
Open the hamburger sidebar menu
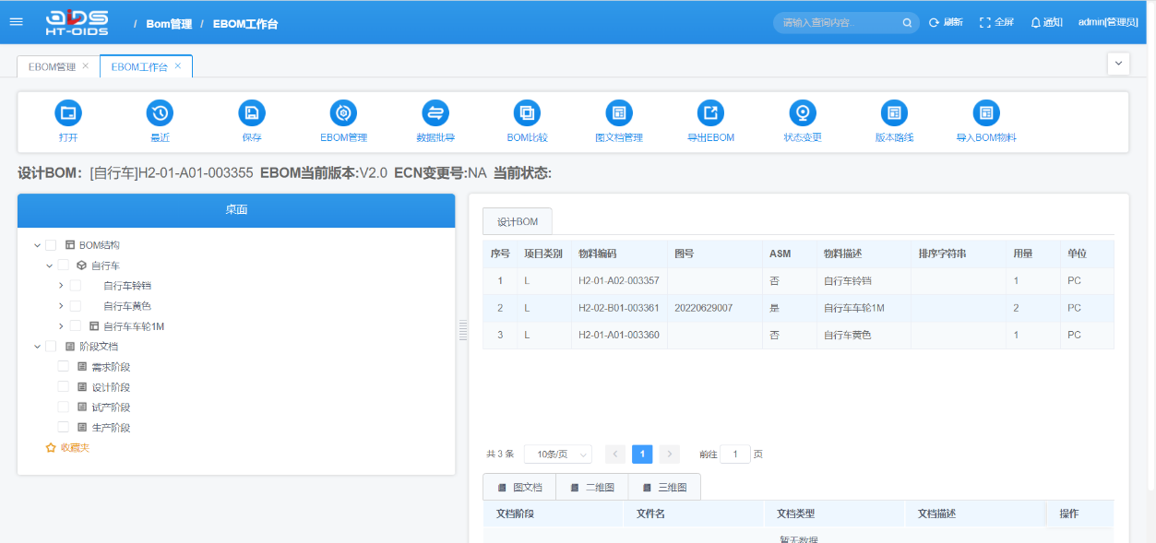[x=16, y=21]
